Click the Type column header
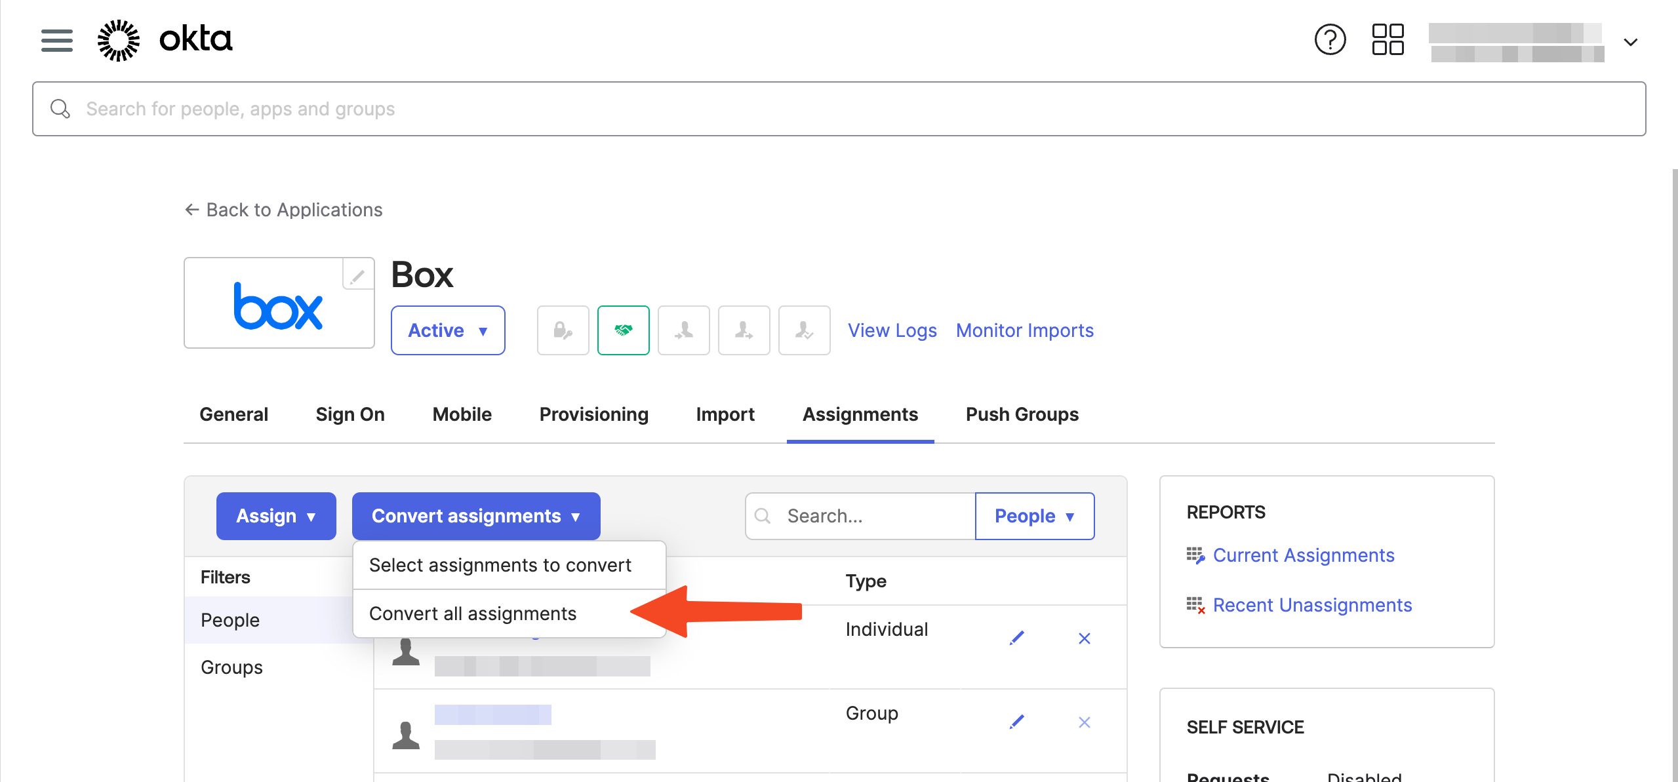 tap(866, 581)
